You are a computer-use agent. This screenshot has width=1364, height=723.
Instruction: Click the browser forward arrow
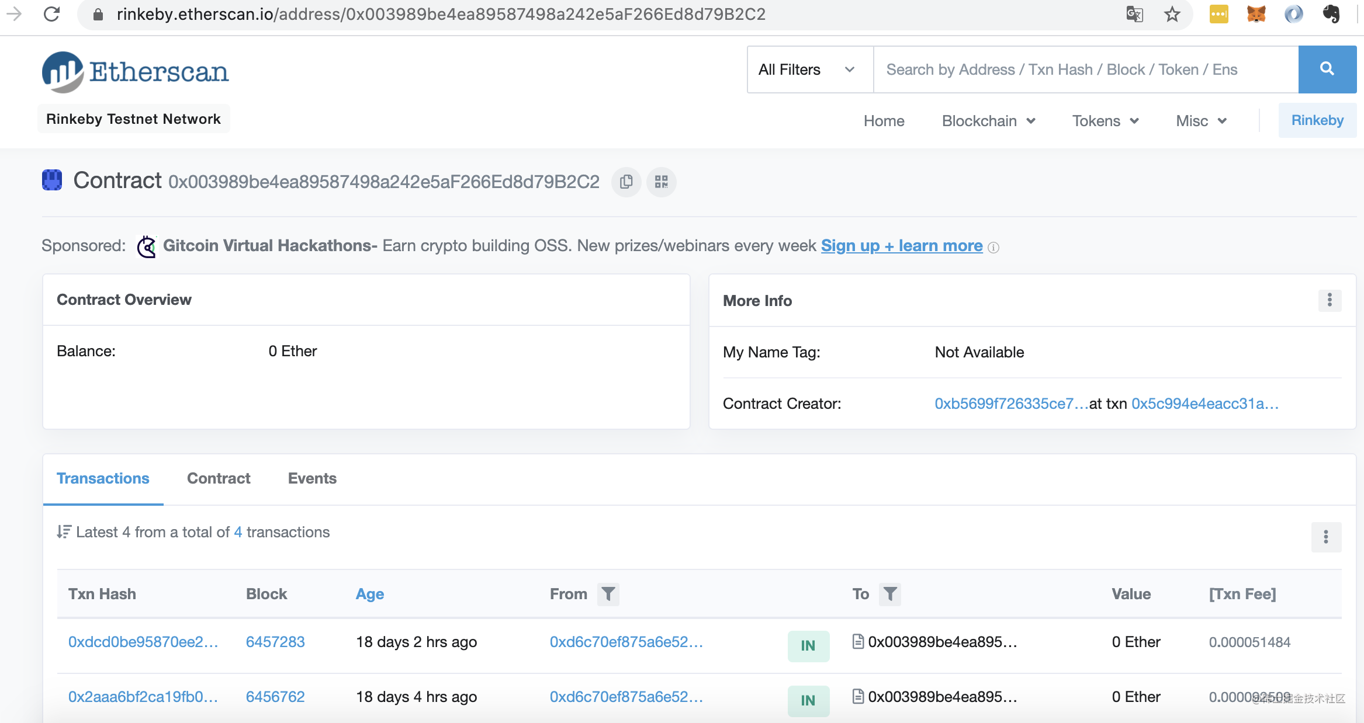click(x=14, y=14)
